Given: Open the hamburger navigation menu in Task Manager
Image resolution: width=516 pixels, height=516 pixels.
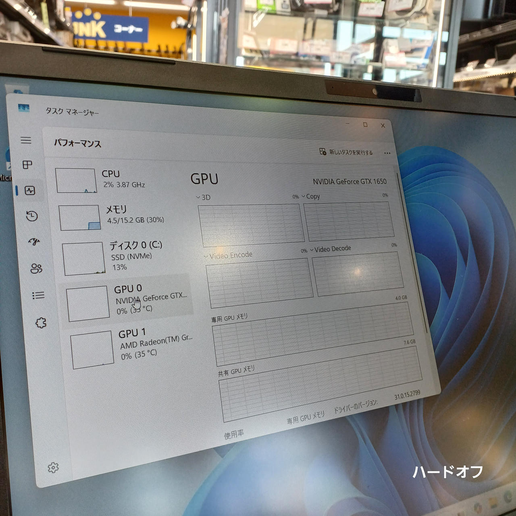Looking at the screenshot, I should (x=26, y=140).
